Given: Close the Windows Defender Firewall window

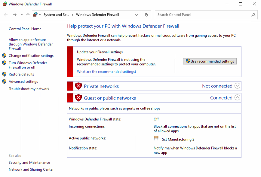Looking at the screenshot, I should click(x=254, y=4).
